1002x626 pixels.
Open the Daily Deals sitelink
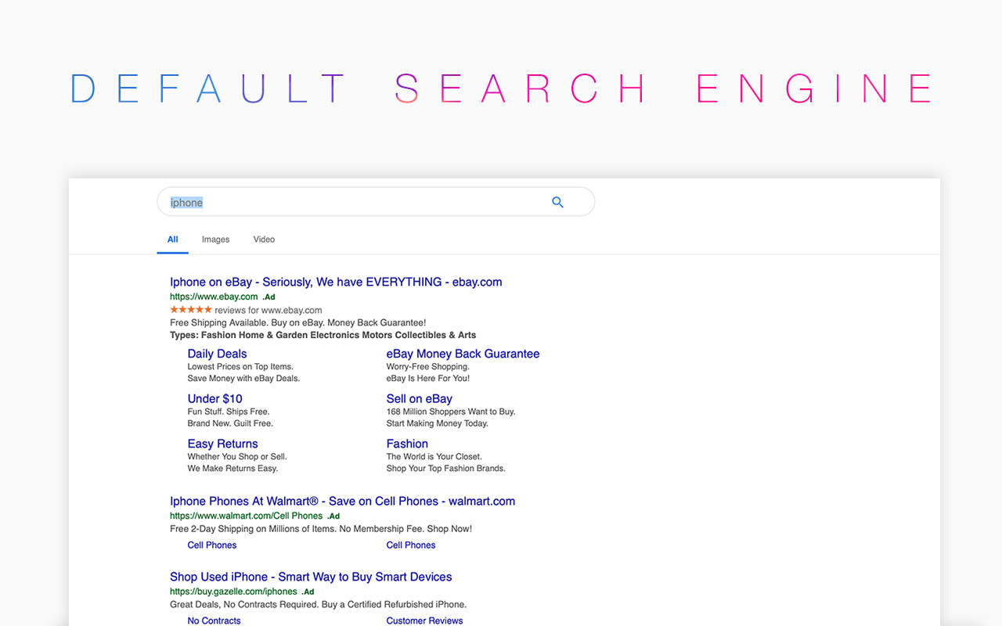pyautogui.click(x=217, y=354)
